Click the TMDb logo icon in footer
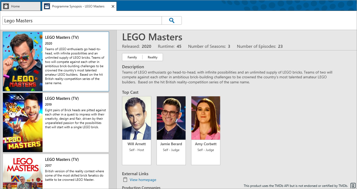This screenshot has width=357, height=189. (x=353, y=186)
